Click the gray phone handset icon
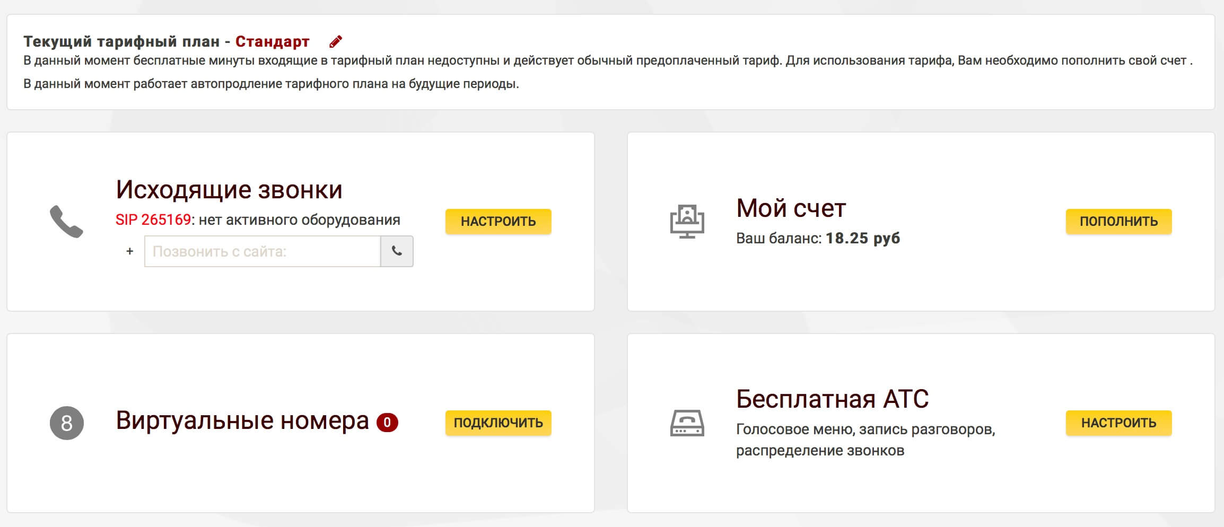The width and height of the screenshot is (1224, 527). (x=66, y=222)
